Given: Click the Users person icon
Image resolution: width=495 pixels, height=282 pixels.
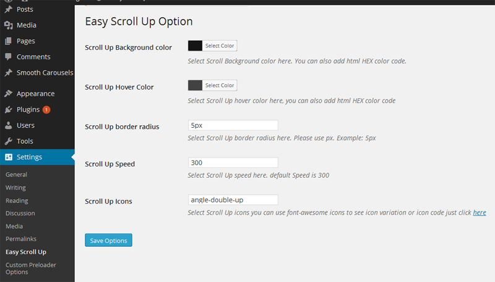Looking at the screenshot, I should (x=9, y=125).
